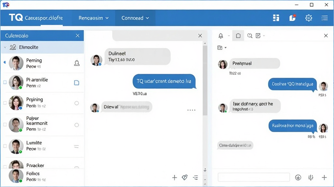Screen dimensions: 334x187
Task: Click the tag icon in middle chat toolbar
Action: pyautogui.click(x=185, y=177)
